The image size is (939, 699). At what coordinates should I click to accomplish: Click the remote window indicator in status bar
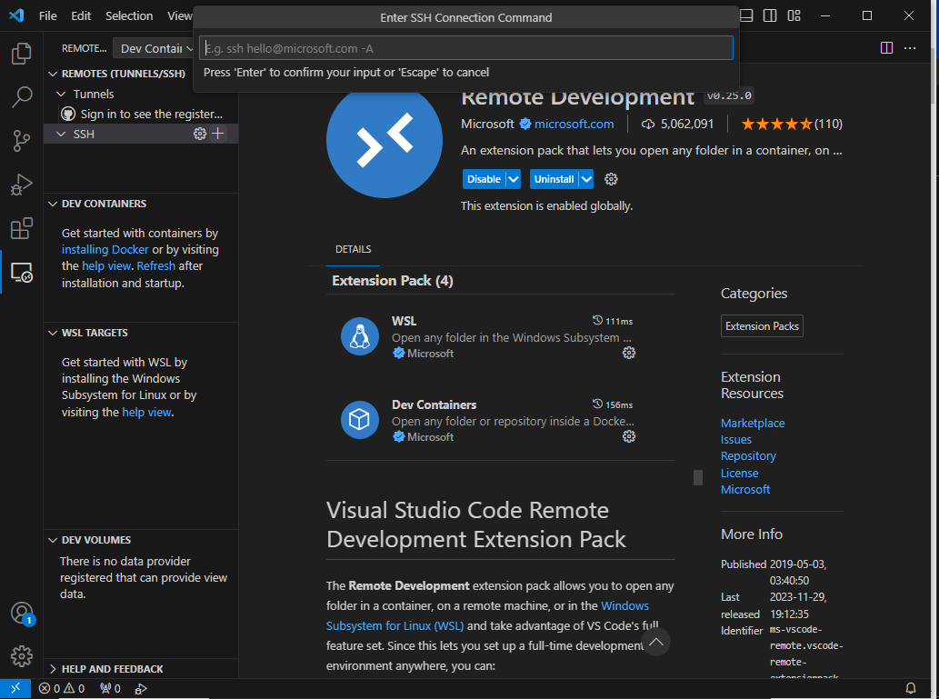click(x=15, y=688)
